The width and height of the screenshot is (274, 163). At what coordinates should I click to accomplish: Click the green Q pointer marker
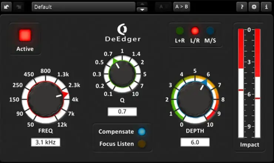tap(115, 61)
